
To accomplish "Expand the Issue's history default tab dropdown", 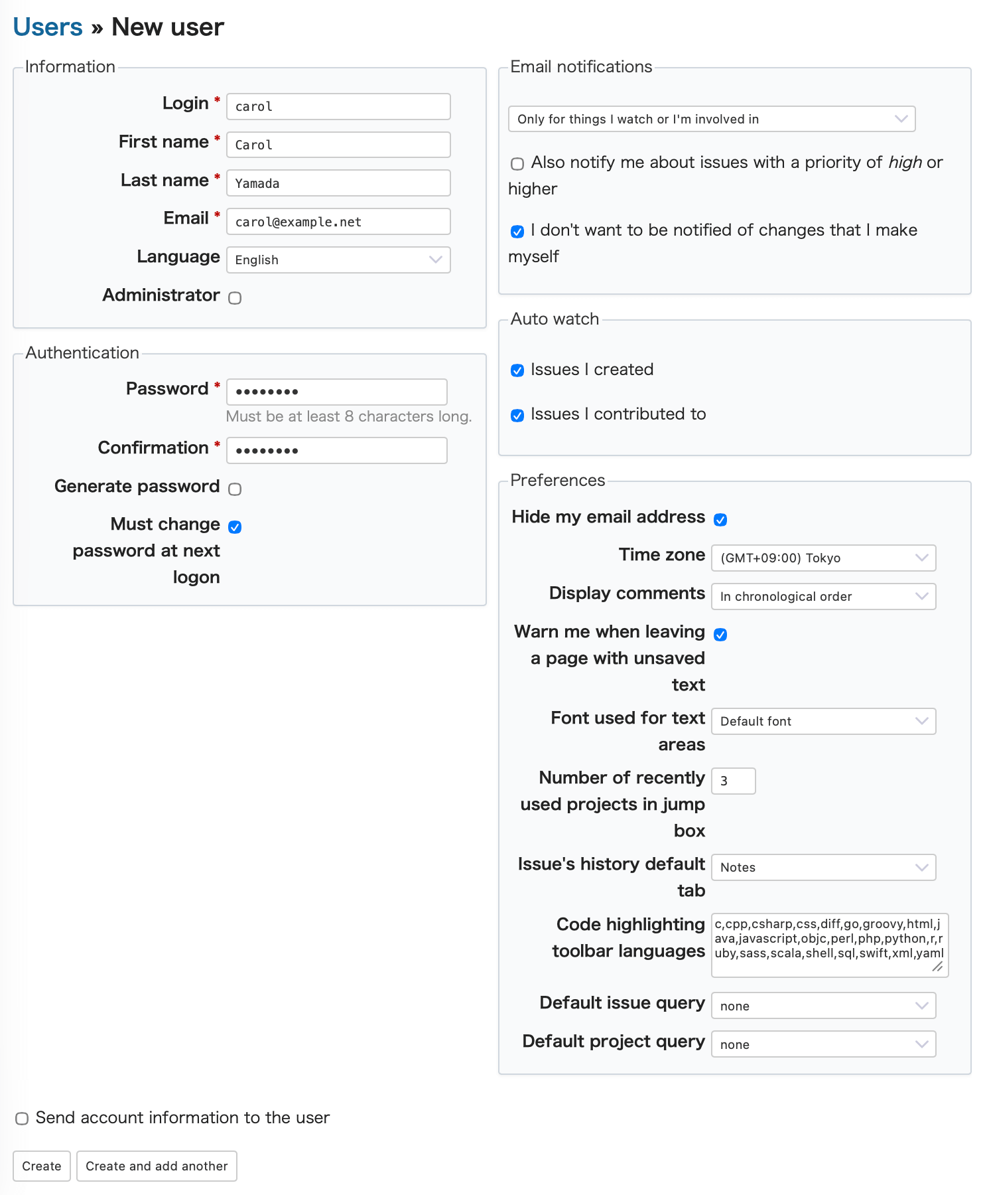I will (823, 867).
